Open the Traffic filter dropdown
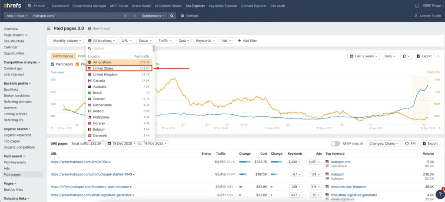The height and width of the screenshot is (202, 445). (165, 40)
